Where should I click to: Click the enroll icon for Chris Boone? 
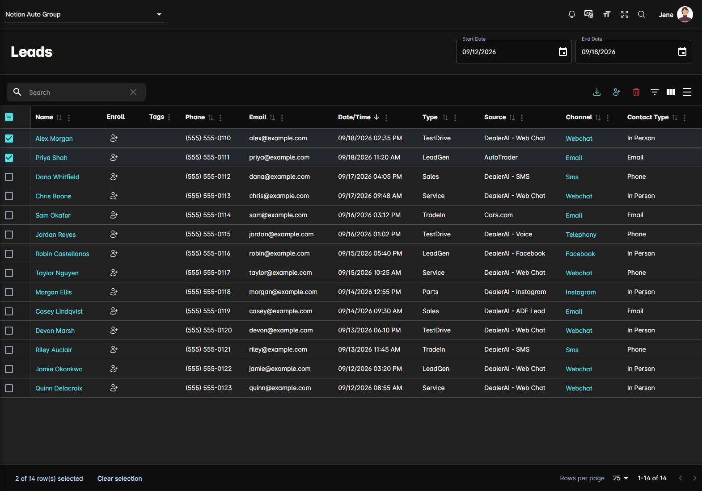(114, 196)
